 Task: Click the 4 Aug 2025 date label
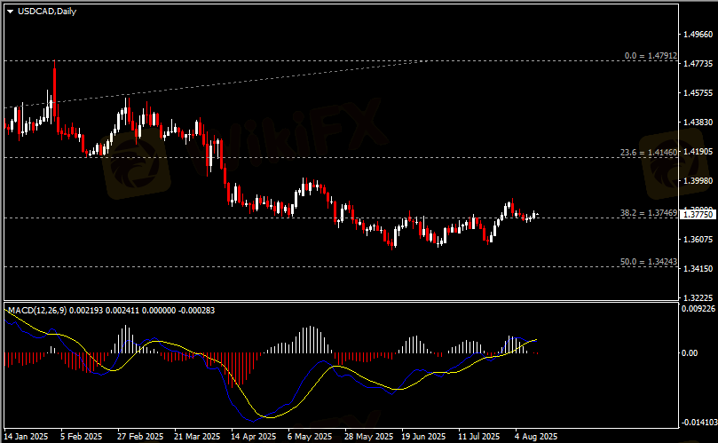(x=536, y=437)
